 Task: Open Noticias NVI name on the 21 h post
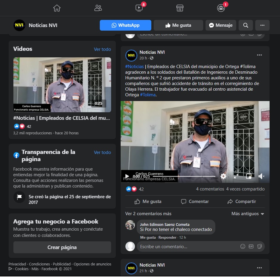point(152,265)
